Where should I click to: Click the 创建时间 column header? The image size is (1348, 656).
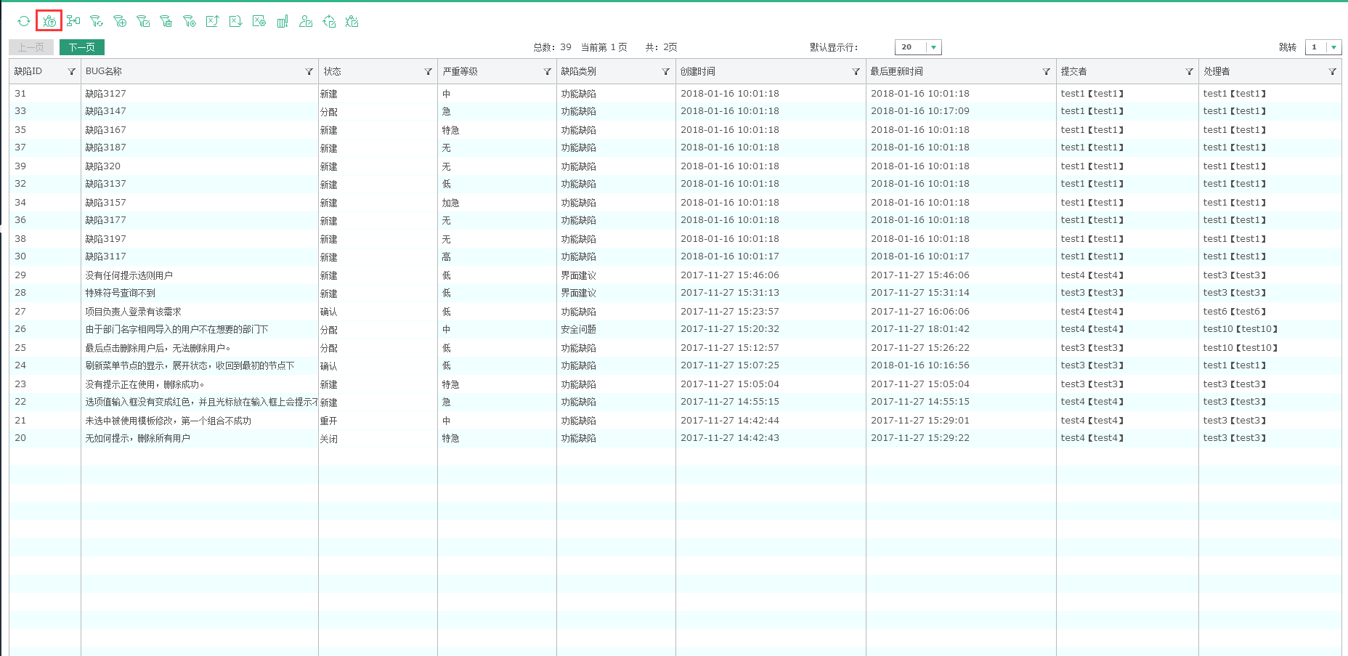(x=698, y=71)
